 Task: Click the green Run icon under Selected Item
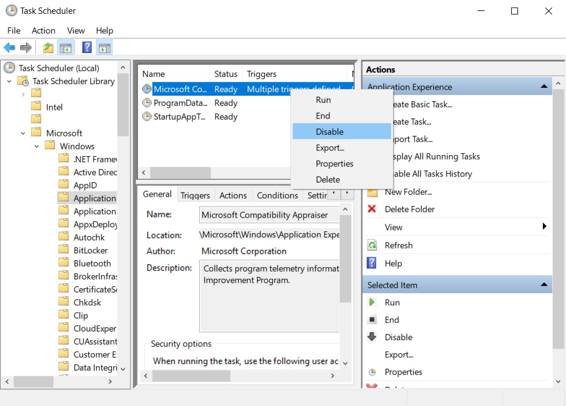(372, 302)
